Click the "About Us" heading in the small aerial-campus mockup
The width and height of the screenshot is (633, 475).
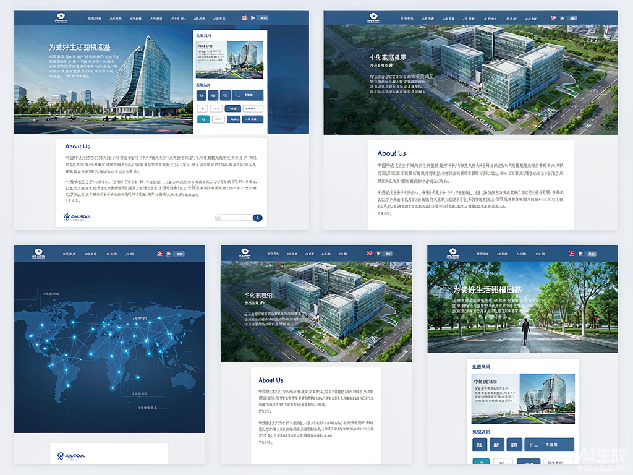[x=271, y=380]
